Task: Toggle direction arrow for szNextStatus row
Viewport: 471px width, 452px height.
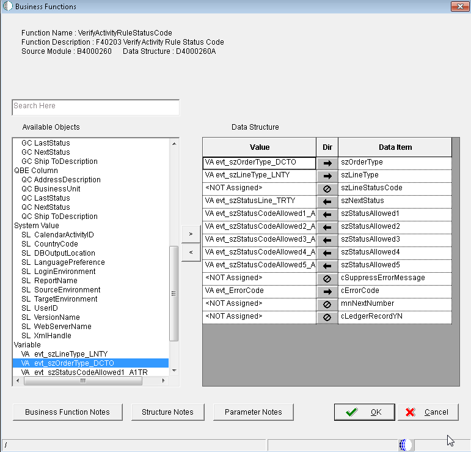Action: [327, 201]
